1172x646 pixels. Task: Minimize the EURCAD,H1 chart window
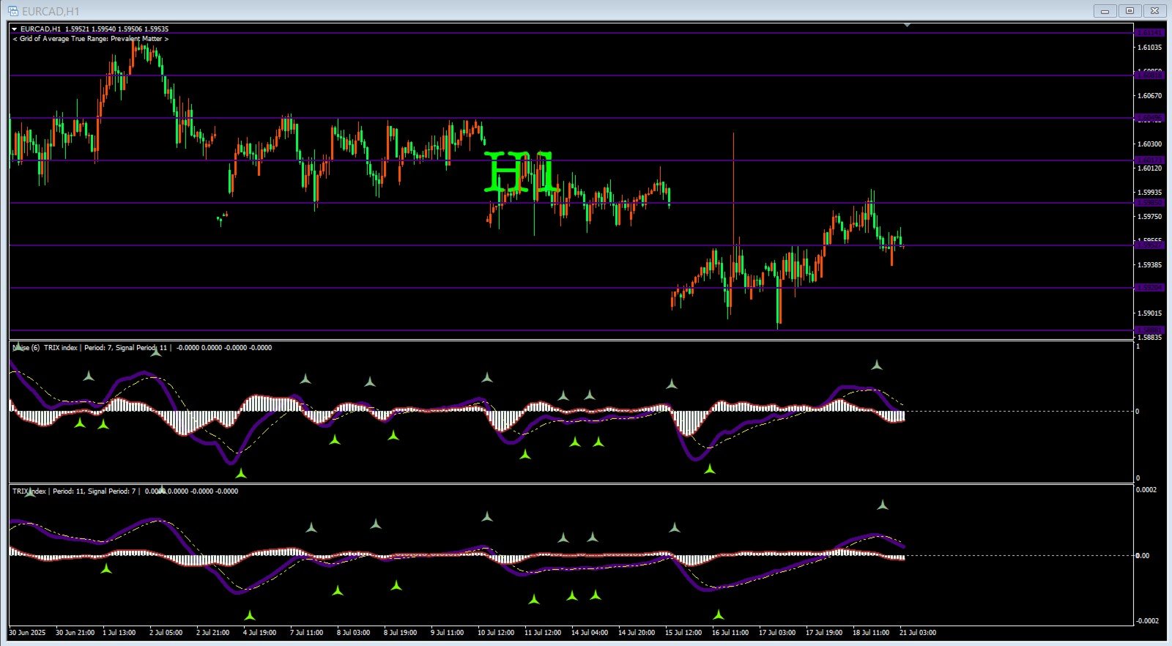click(x=1105, y=11)
